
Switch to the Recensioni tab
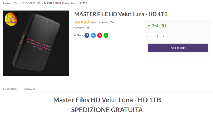(29, 89)
